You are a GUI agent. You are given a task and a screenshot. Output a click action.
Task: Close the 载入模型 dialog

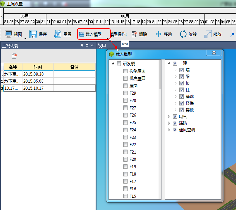click(x=214, y=53)
